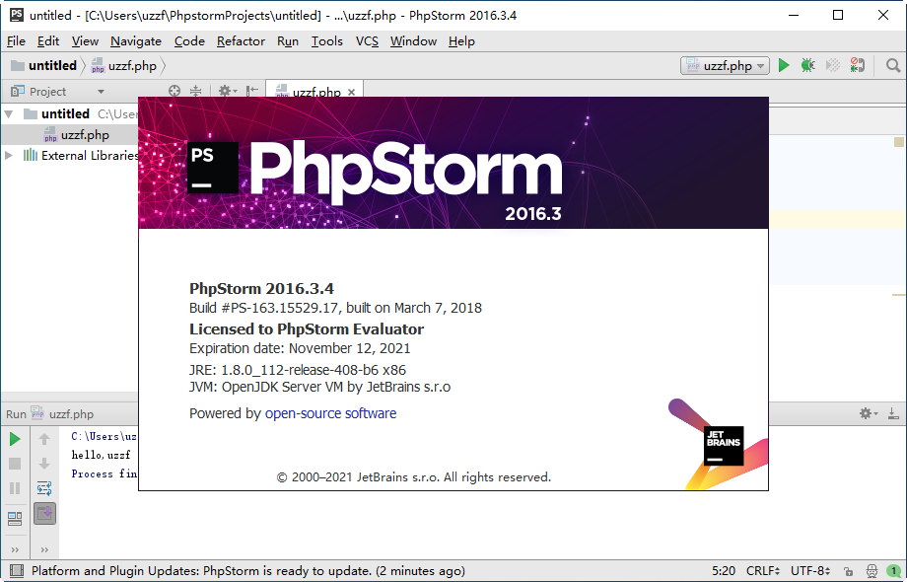Expand External Libraries node

pyautogui.click(x=9, y=155)
